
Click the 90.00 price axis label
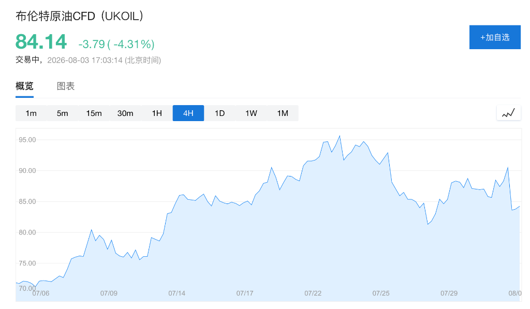tap(27, 171)
